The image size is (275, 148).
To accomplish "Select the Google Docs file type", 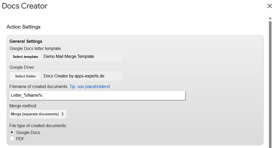I will (12, 132).
